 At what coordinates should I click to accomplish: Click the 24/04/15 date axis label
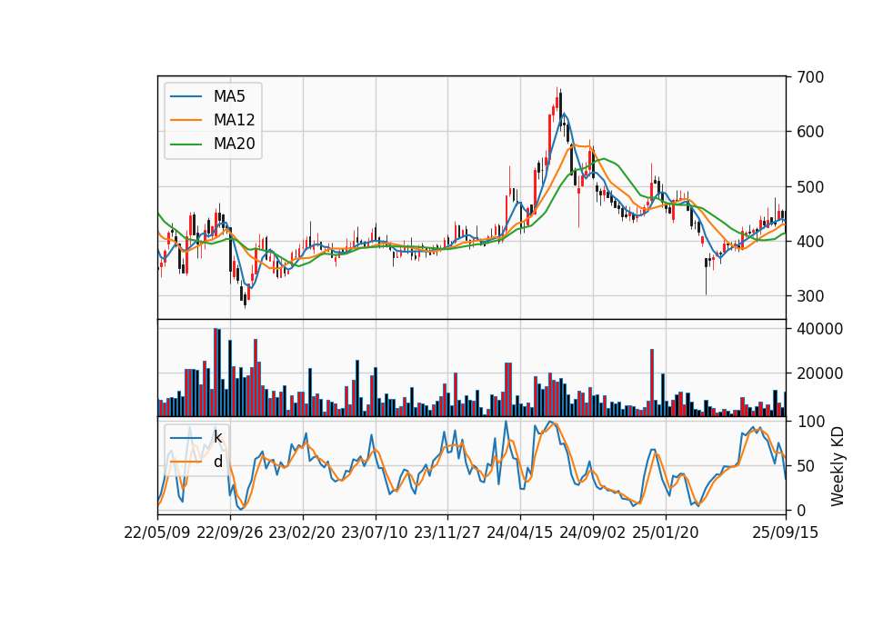point(520,532)
